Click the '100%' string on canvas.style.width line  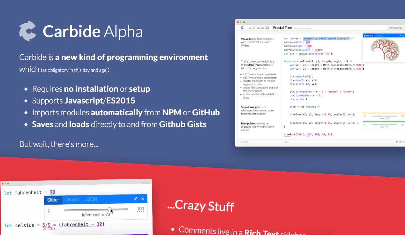pyautogui.click(x=319, y=50)
